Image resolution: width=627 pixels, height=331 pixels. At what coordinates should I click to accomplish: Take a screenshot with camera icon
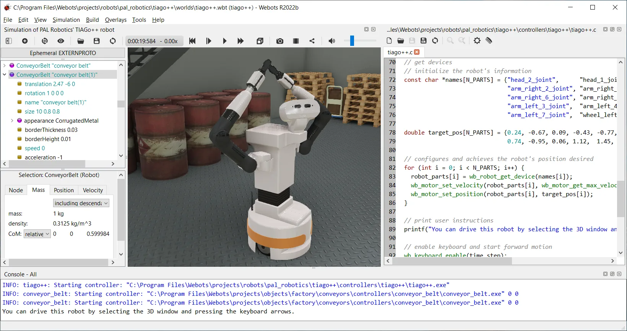click(x=280, y=41)
